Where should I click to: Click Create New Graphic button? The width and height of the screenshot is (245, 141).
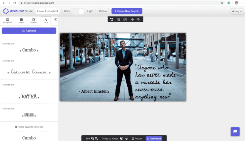[x=127, y=11]
